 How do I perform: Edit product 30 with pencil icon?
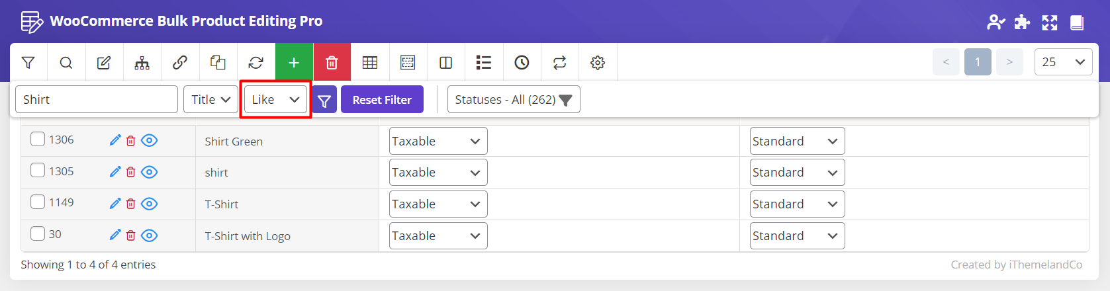click(x=115, y=235)
